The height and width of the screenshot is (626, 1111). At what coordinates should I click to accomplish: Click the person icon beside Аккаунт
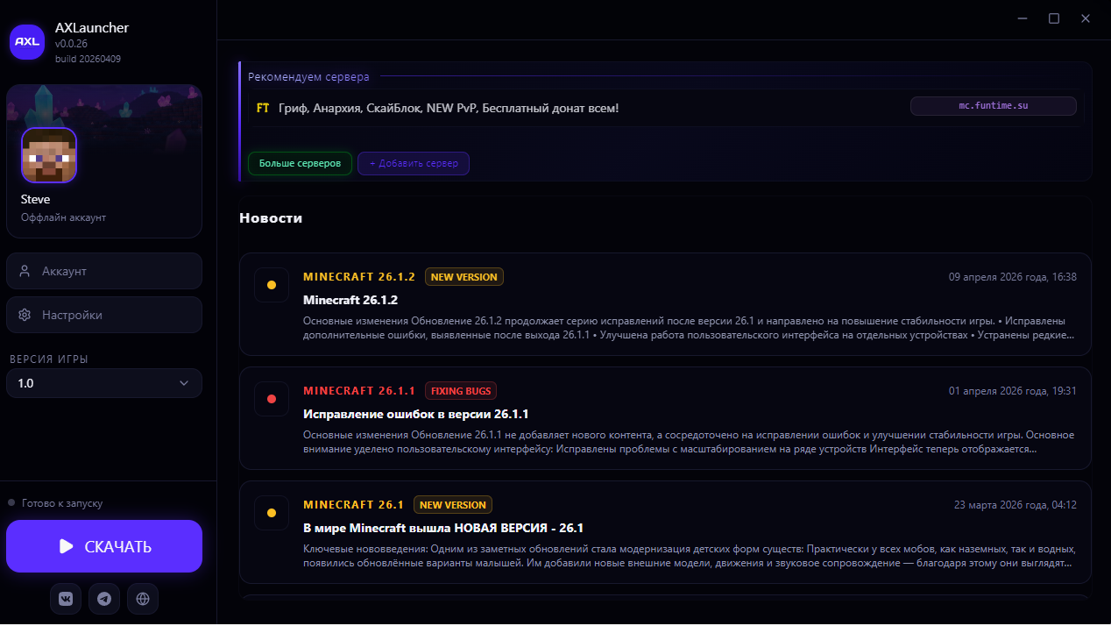25,271
